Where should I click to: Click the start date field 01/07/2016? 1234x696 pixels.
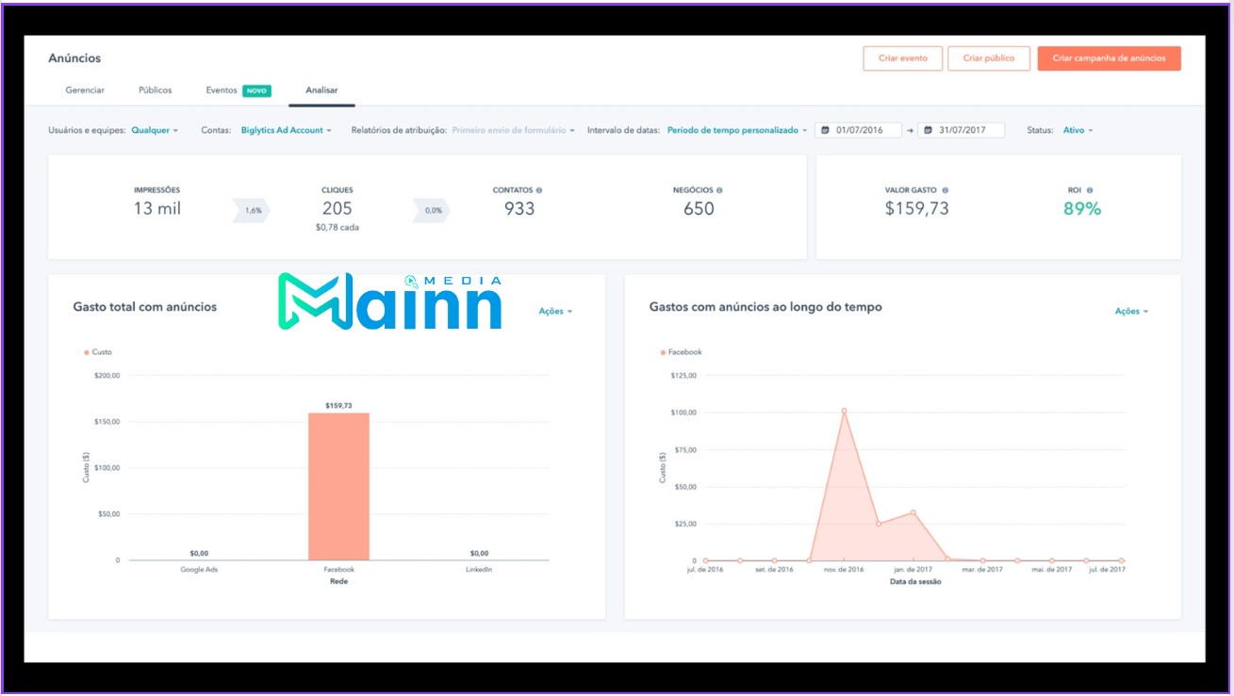click(x=859, y=130)
